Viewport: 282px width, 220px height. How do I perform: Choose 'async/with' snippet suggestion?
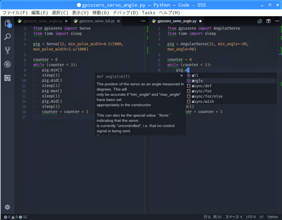[231, 101]
